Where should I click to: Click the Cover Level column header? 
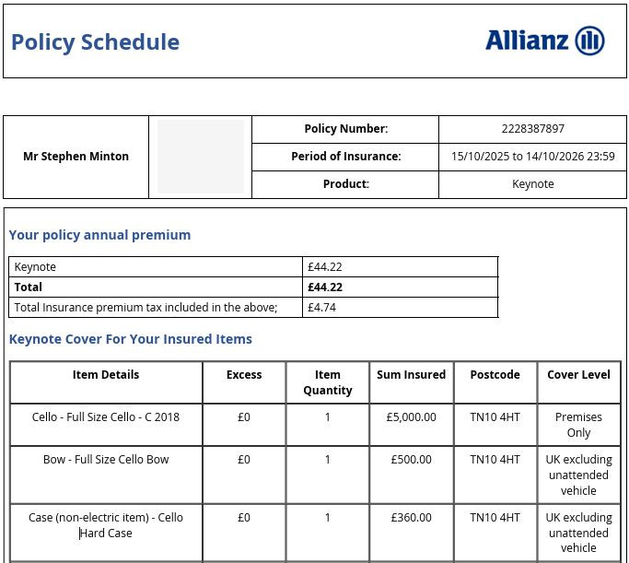(x=578, y=375)
